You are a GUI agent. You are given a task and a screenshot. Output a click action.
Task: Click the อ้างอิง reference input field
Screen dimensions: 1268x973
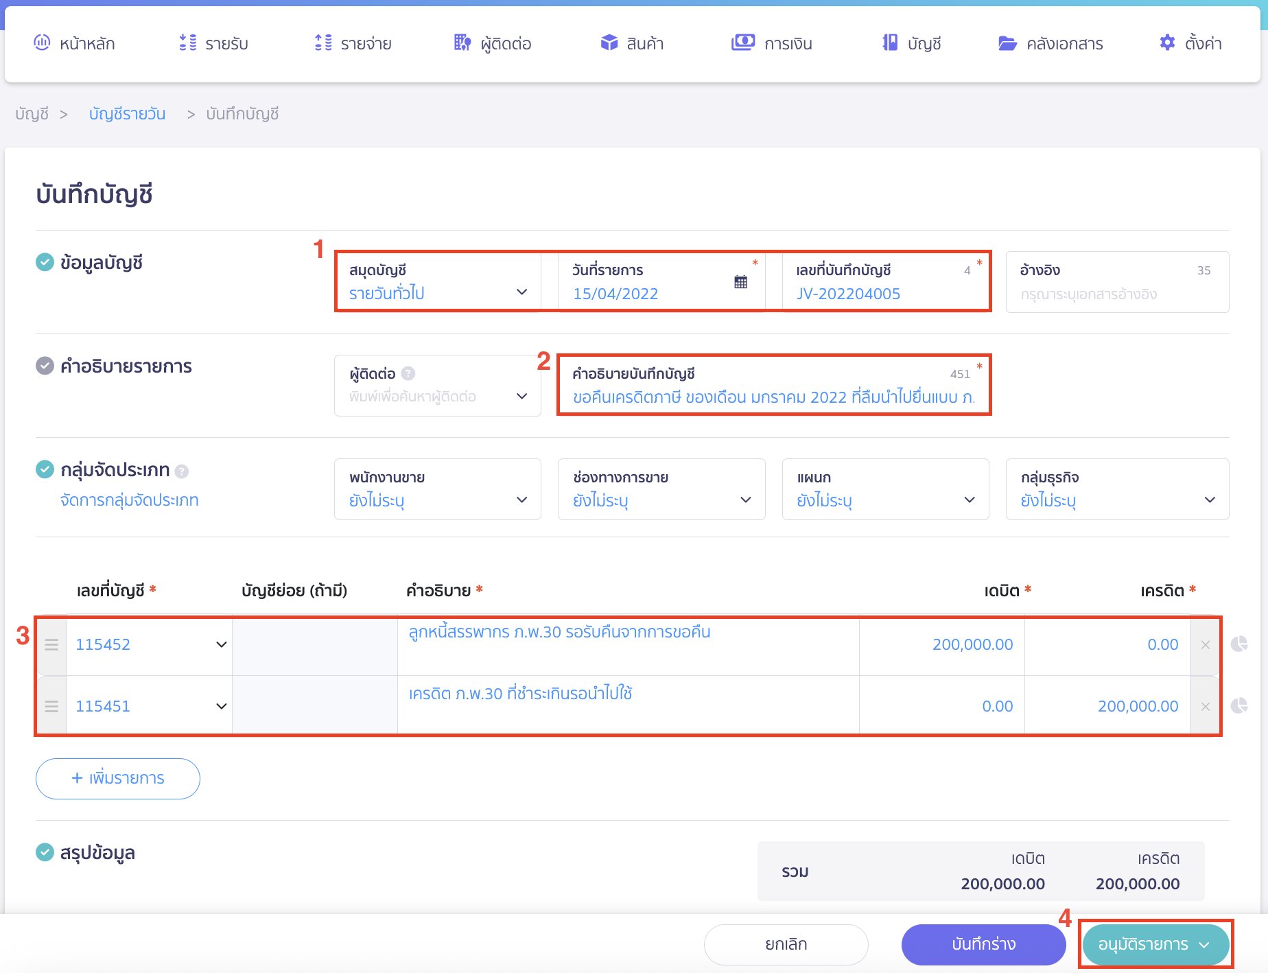click(x=1116, y=294)
